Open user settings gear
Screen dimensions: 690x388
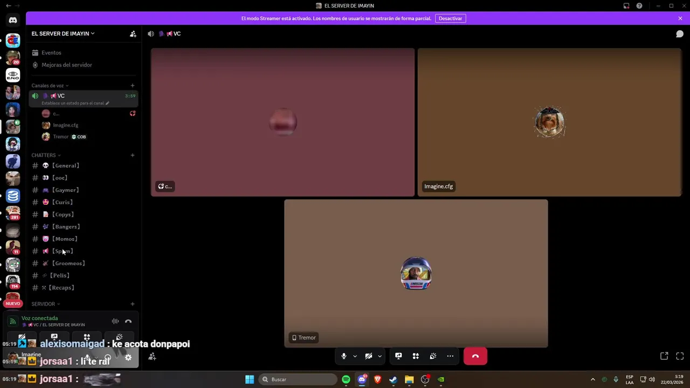[128, 357]
